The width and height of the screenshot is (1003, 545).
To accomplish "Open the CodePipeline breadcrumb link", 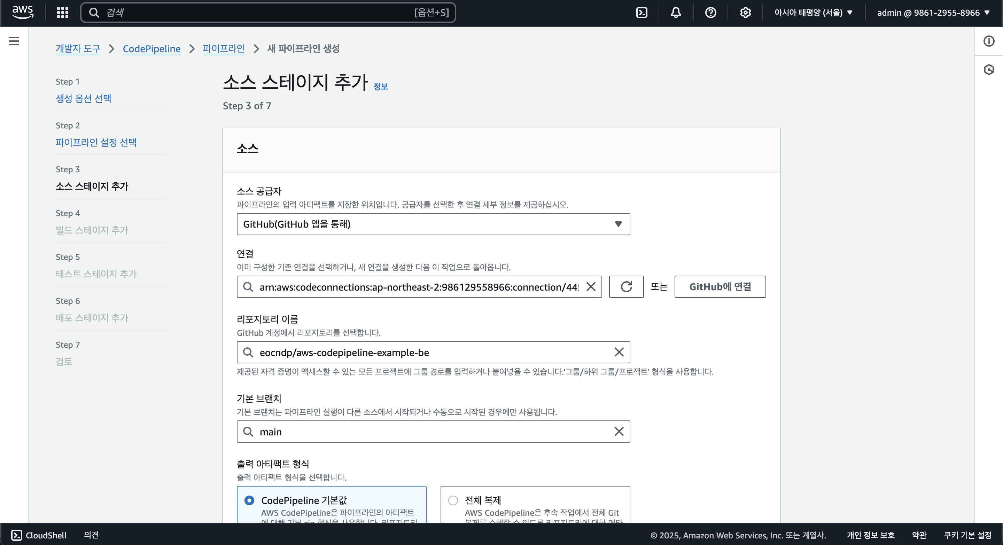I will click(x=151, y=49).
